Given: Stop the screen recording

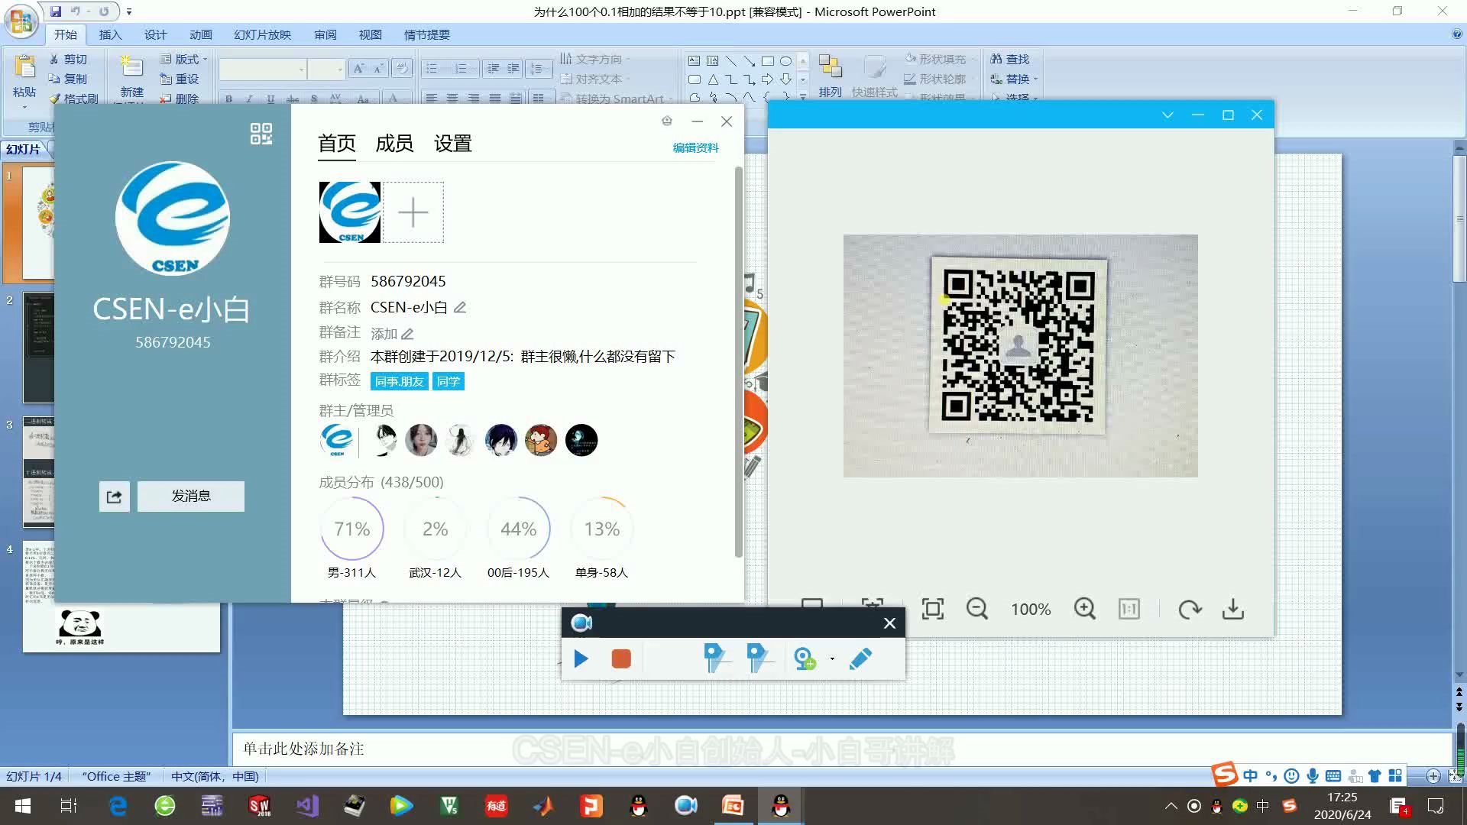Looking at the screenshot, I should pyautogui.click(x=621, y=658).
